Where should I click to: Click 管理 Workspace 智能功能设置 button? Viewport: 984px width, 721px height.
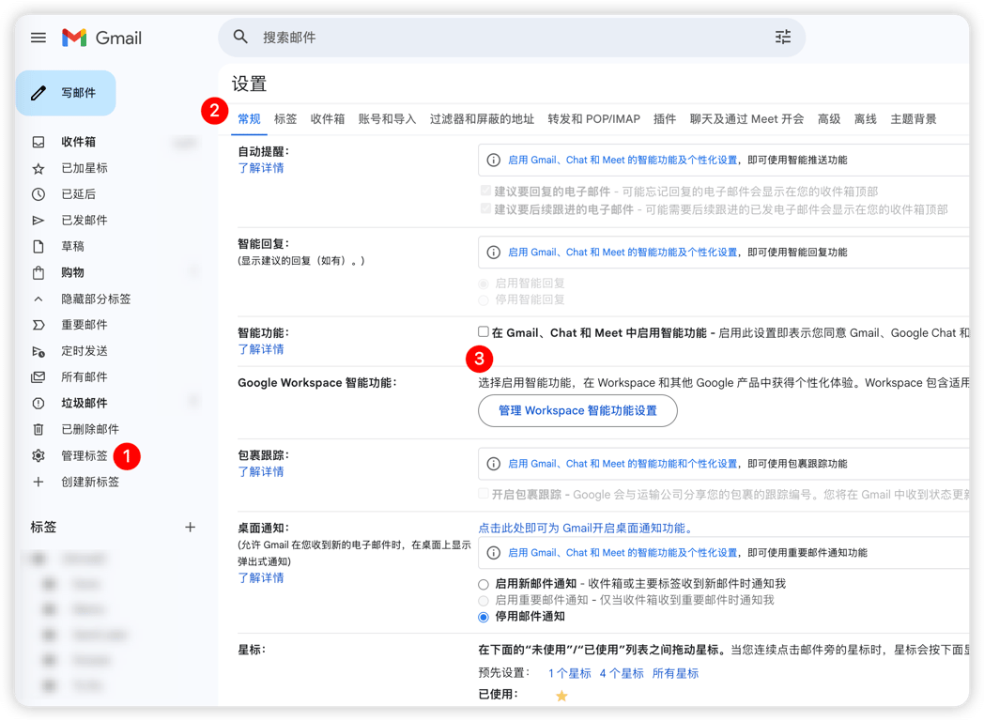[x=577, y=410]
